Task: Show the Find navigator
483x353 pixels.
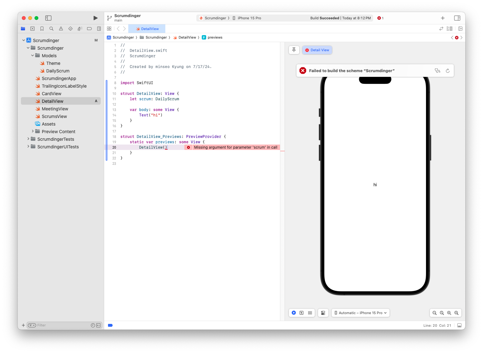Action: click(x=51, y=28)
